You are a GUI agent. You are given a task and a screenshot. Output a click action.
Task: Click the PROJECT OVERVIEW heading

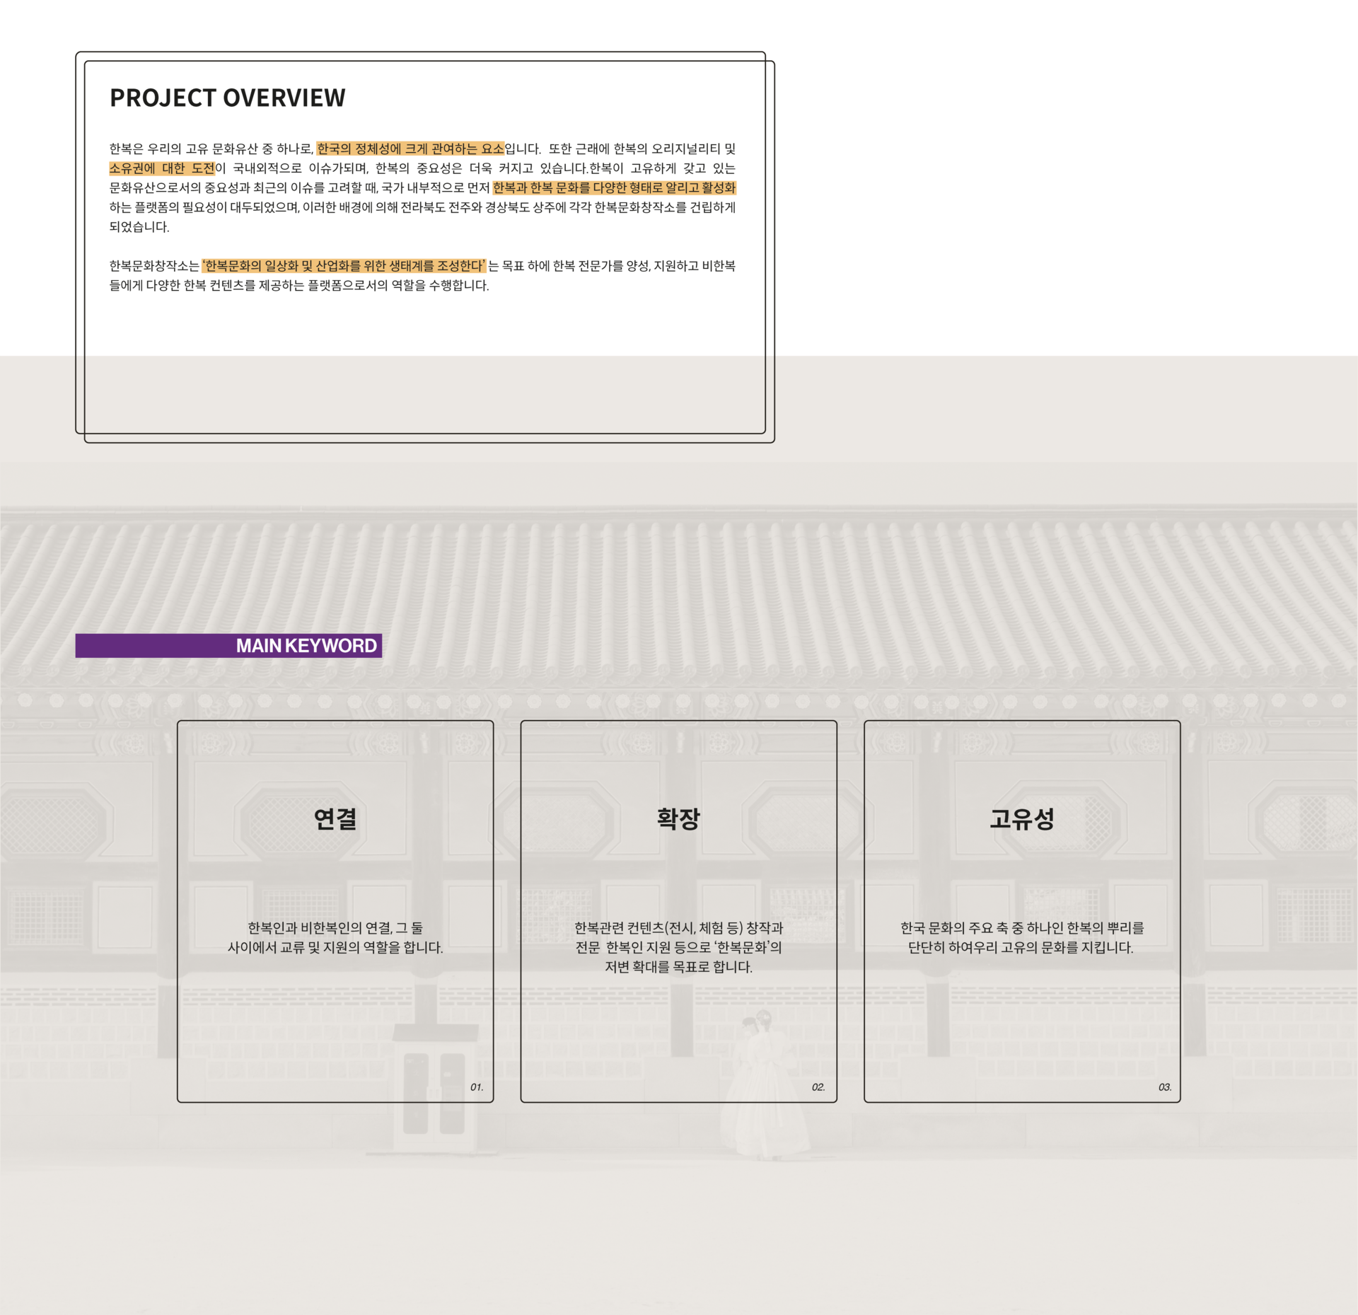pos(227,98)
